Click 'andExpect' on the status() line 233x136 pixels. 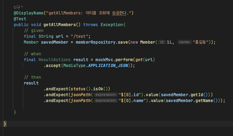(57, 89)
